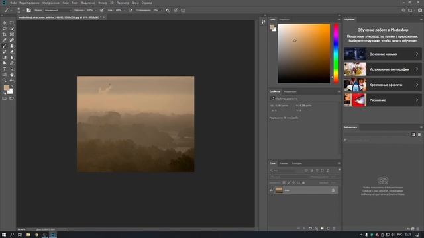
Task: Open the Креативные эффекты tutorial
Action: point(383,85)
